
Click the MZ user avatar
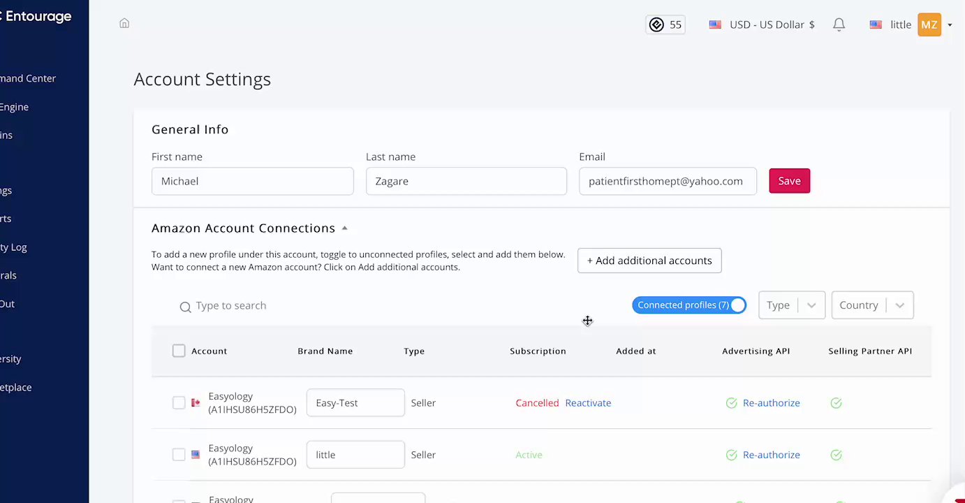tap(929, 24)
